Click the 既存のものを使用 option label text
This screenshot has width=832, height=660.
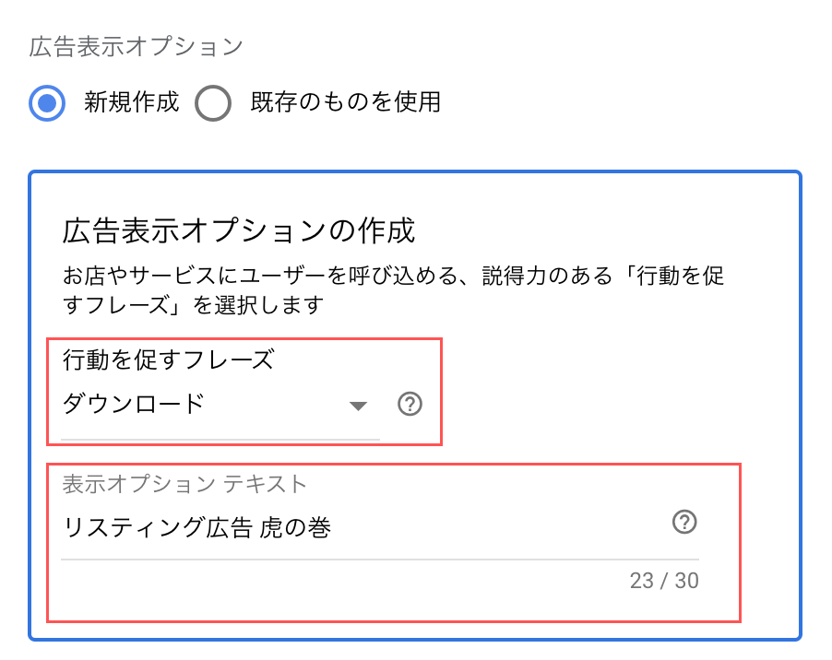point(345,101)
